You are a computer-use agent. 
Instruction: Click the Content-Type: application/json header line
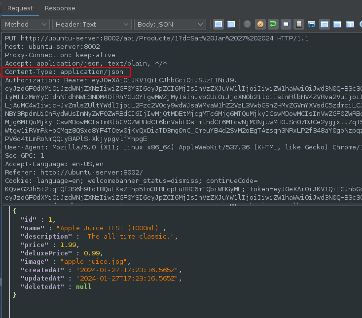[64, 72]
